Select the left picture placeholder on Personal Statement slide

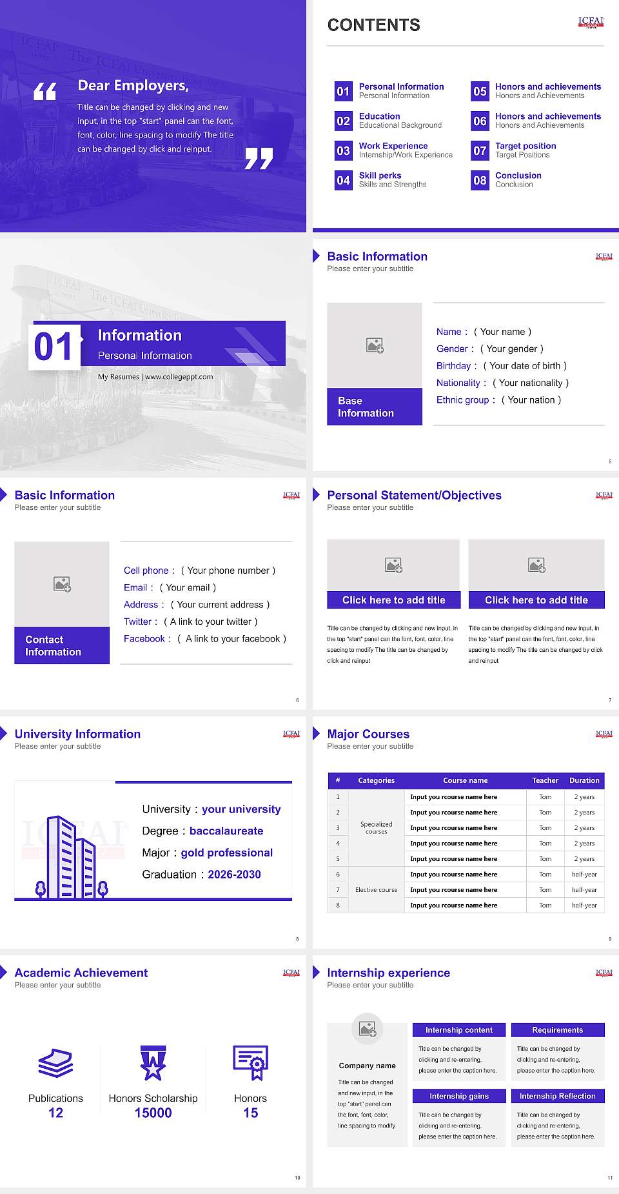(x=393, y=565)
